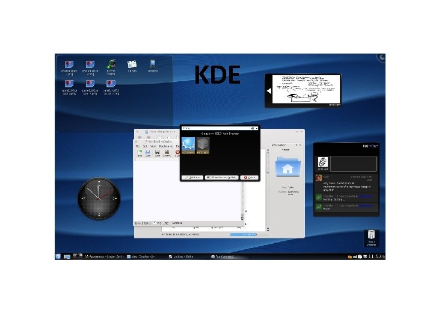Expand the Run Command history dropdown arrow
The height and width of the screenshot is (325, 433).
tap(256, 128)
